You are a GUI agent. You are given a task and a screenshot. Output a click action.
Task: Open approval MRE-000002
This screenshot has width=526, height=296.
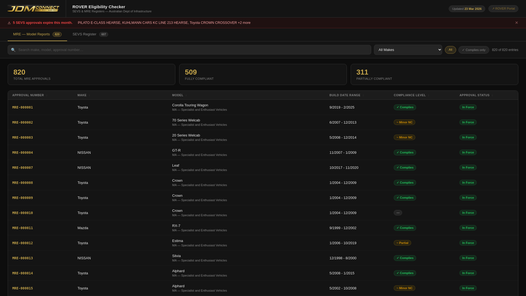[22, 123]
